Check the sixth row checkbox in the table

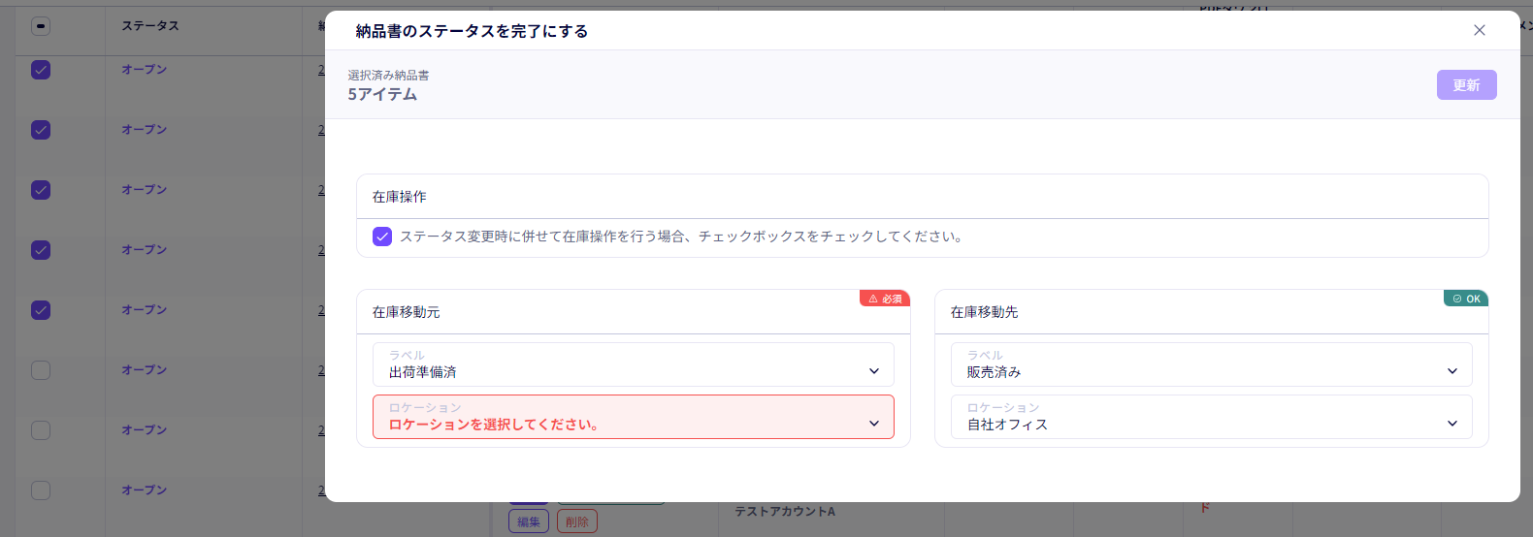41,370
